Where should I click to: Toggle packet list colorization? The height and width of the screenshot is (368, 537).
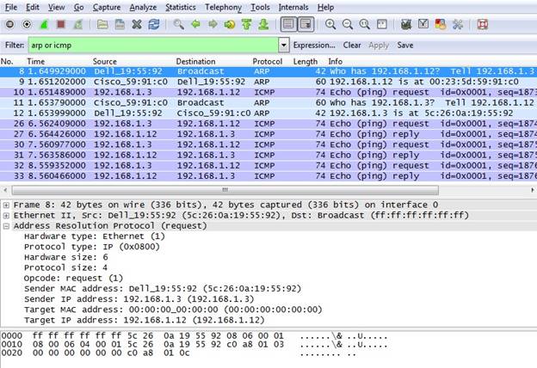click(x=288, y=24)
